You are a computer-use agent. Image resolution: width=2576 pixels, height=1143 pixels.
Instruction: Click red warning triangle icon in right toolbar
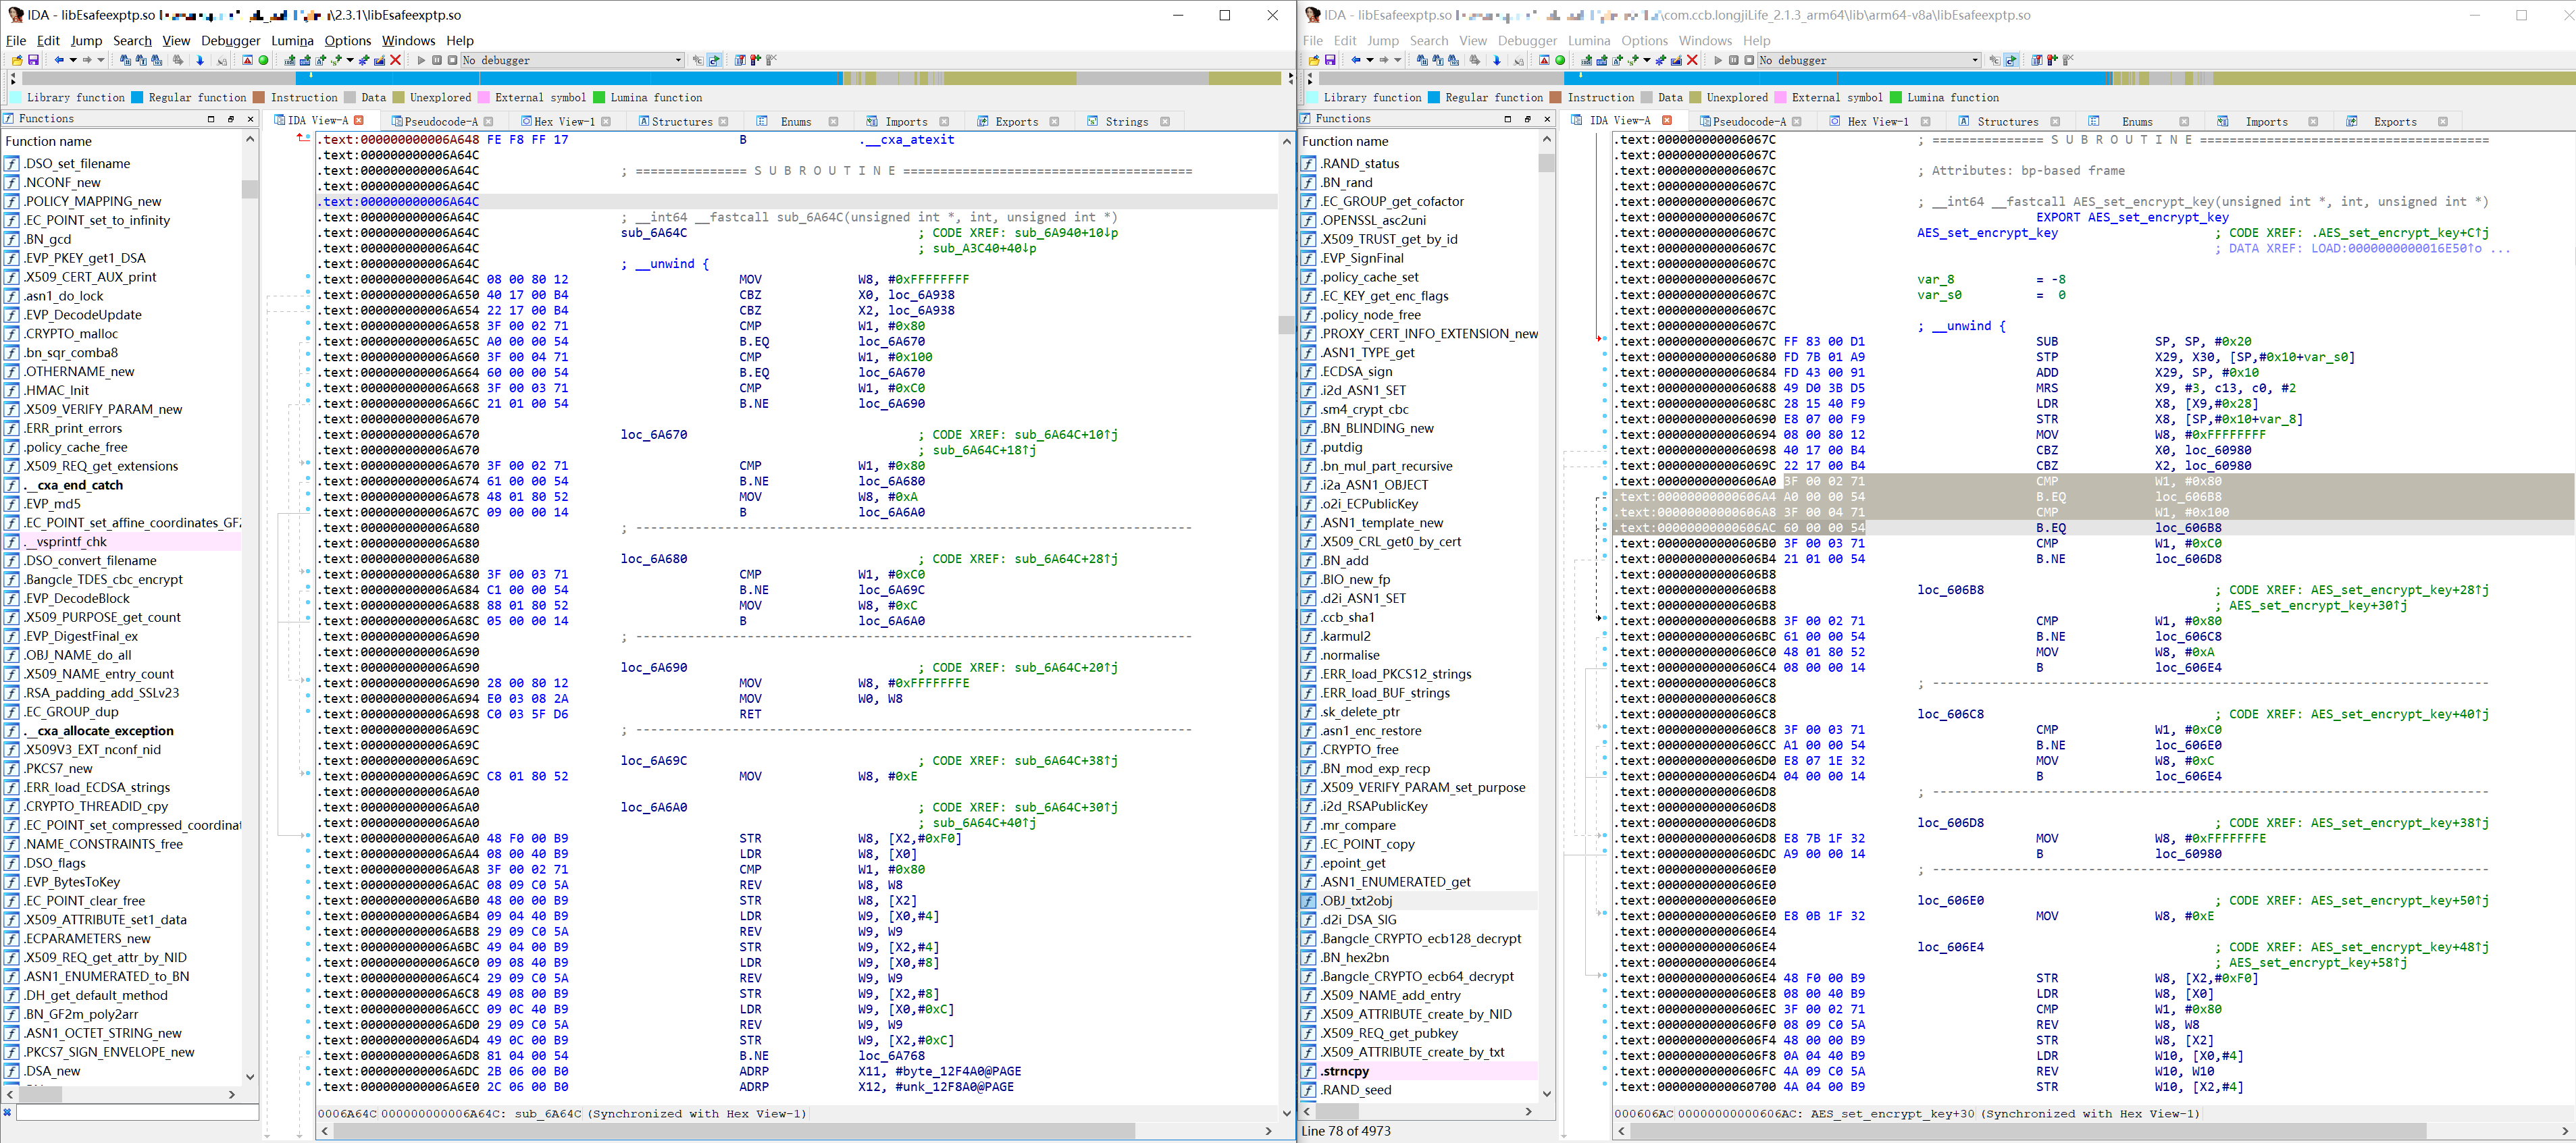tap(1544, 60)
